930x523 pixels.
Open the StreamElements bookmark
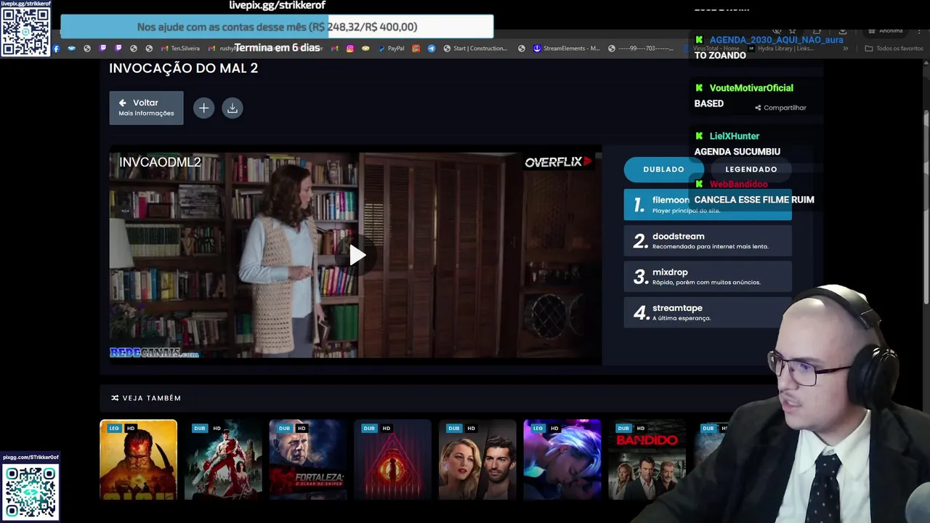[567, 49]
